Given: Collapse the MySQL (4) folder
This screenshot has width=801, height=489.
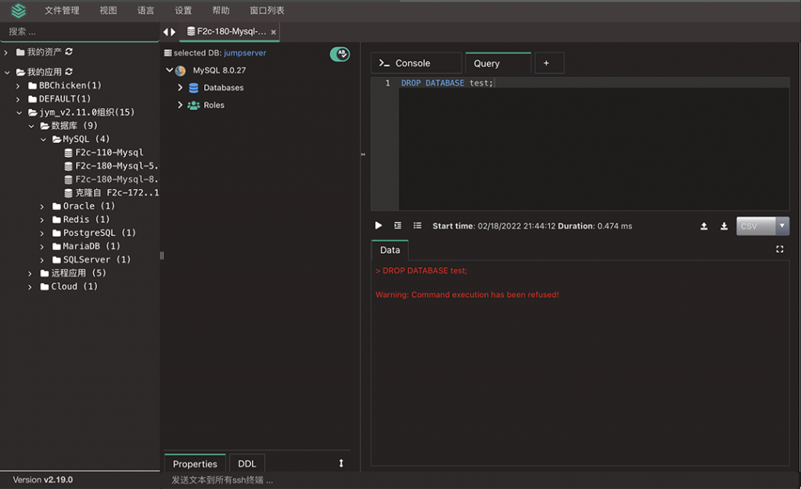Looking at the screenshot, I should [x=44, y=139].
